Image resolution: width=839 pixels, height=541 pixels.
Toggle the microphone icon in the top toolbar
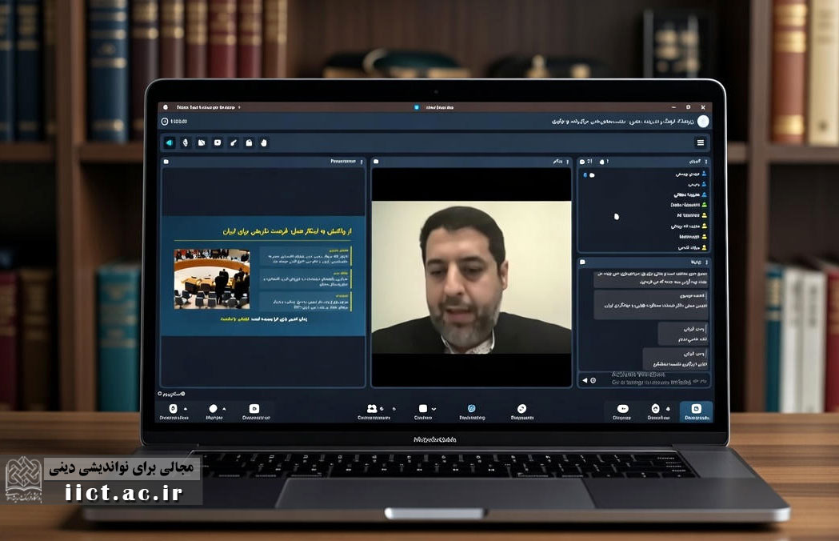pyautogui.click(x=186, y=142)
